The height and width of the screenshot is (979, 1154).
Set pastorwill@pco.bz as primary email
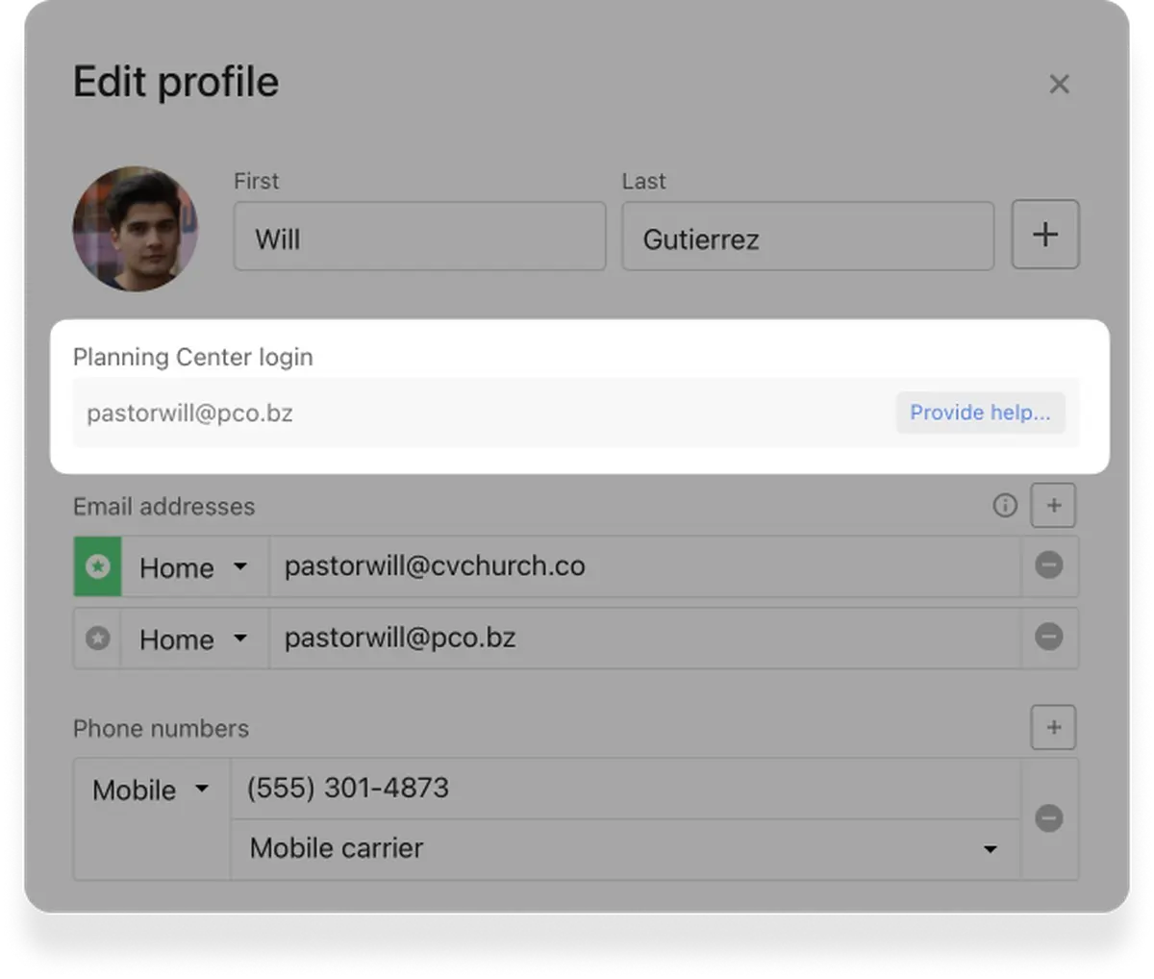click(98, 638)
